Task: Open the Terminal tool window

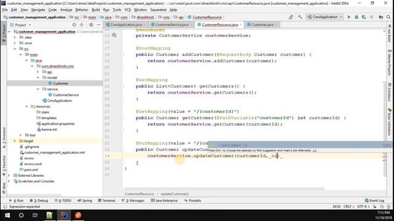Action: pyautogui.click(x=107, y=201)
